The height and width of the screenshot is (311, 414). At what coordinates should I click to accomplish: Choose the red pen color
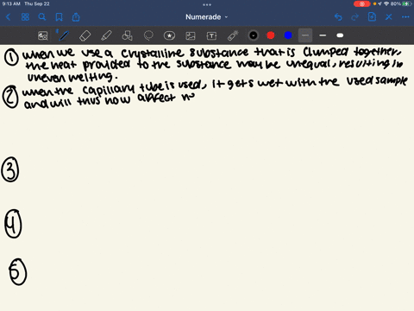coord(271,35)
